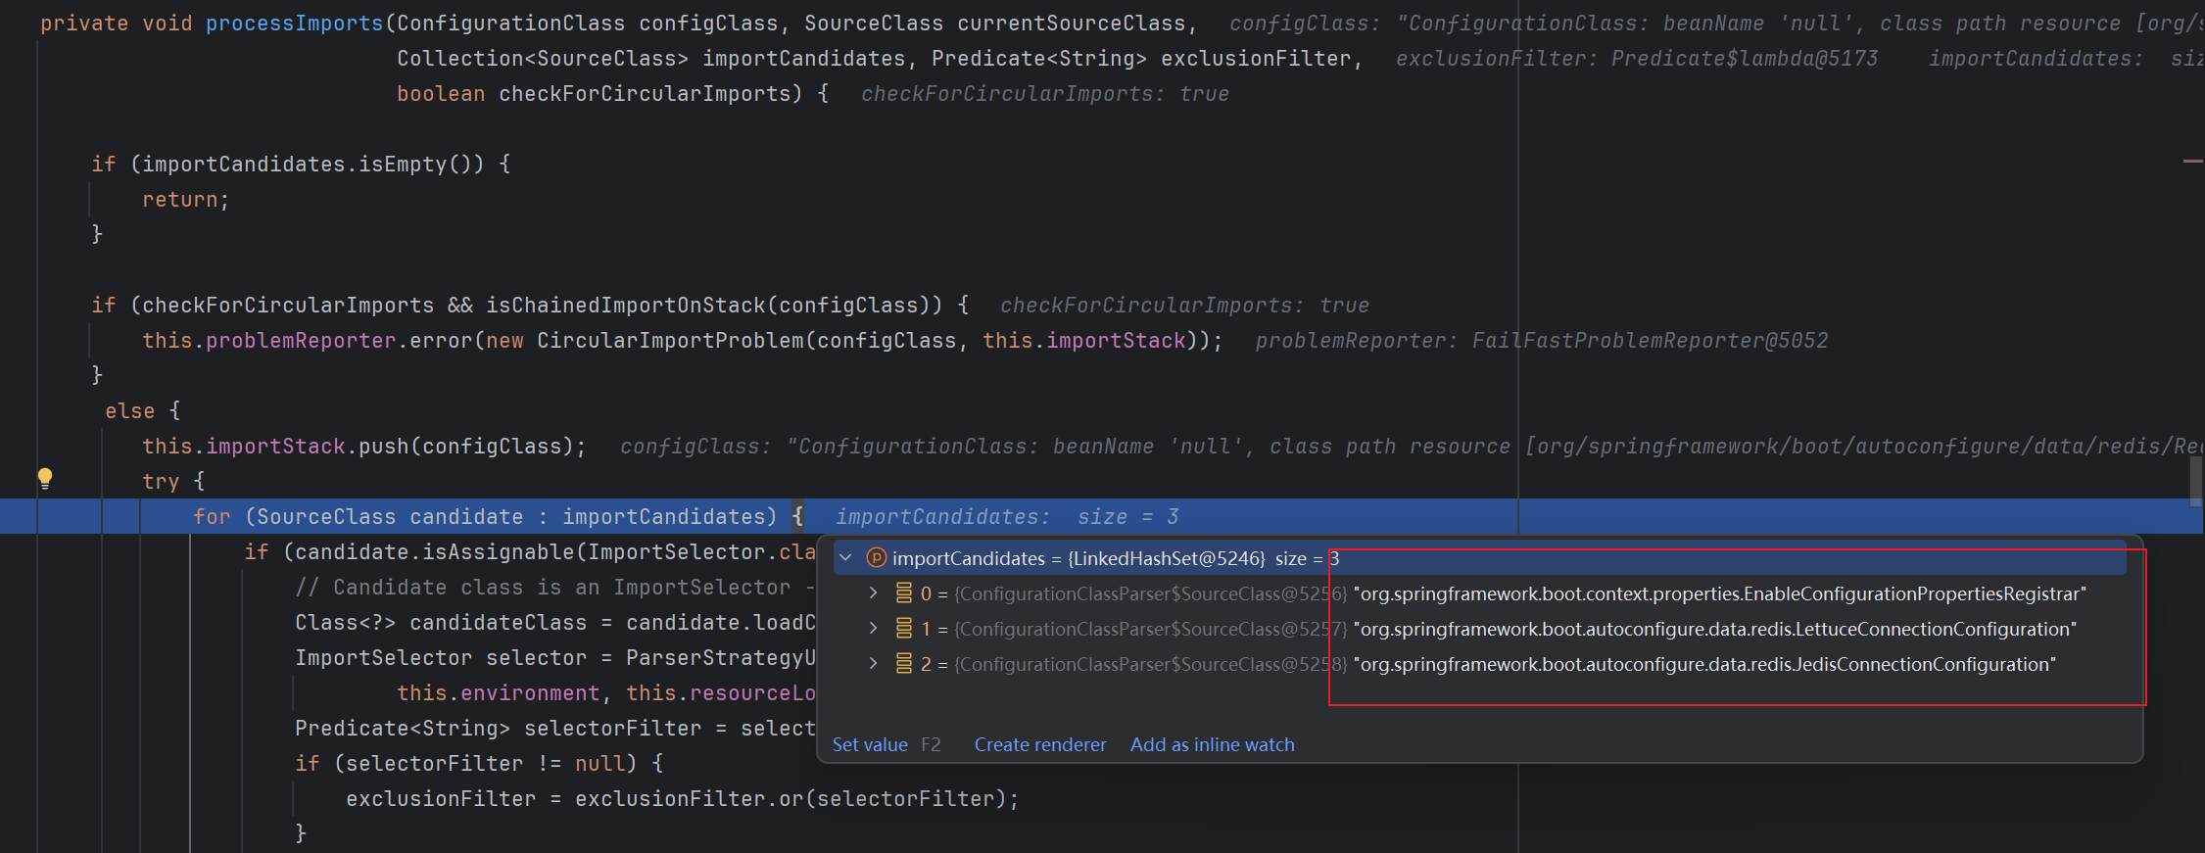Click the yellow lightbulb intention icon
The image size is (2205, 853).
[45, 478]
